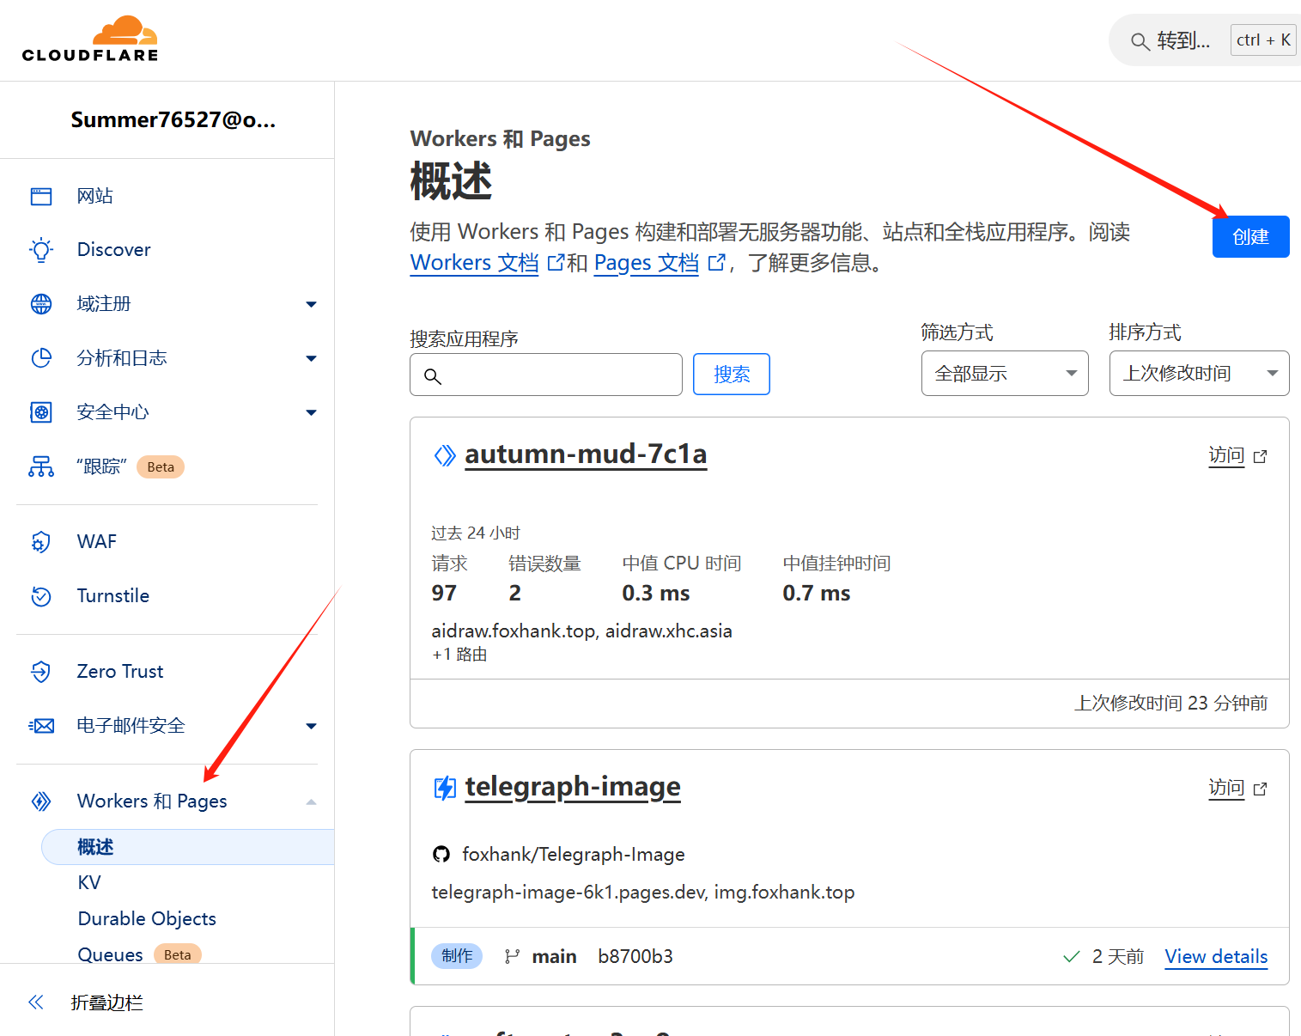Open the Pages 文档 link
Viewport: 1301px width, 1036px height.
[647, 262]
